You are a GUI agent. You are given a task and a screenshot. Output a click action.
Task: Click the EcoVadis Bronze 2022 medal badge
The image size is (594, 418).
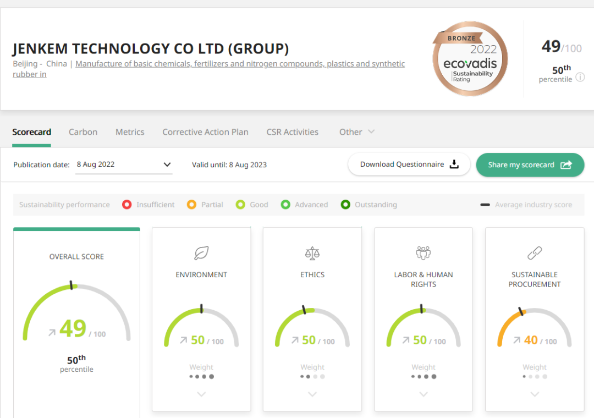[470, 59]
